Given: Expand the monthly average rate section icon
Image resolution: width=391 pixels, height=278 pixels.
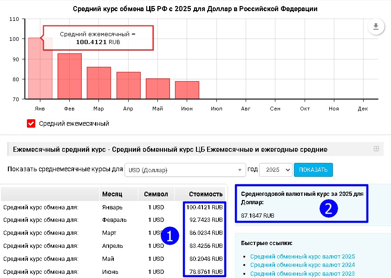Looking at the screenshot, I should tap(376, 149).
